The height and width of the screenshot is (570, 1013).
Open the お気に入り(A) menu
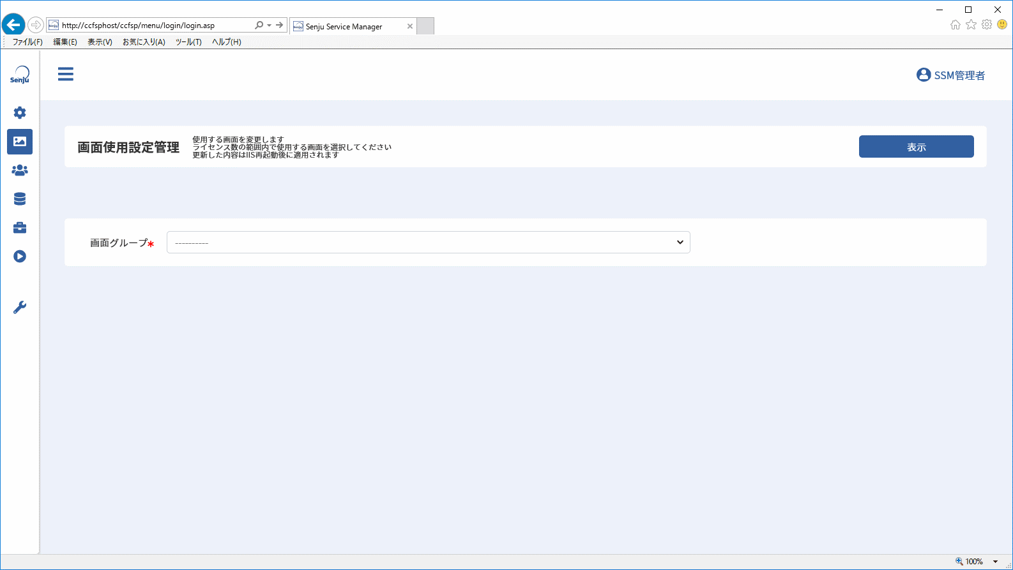[144, 42]
